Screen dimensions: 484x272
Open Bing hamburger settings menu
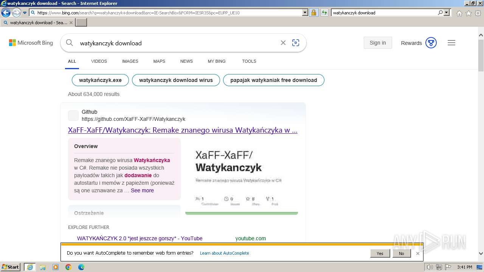[451, 43]
